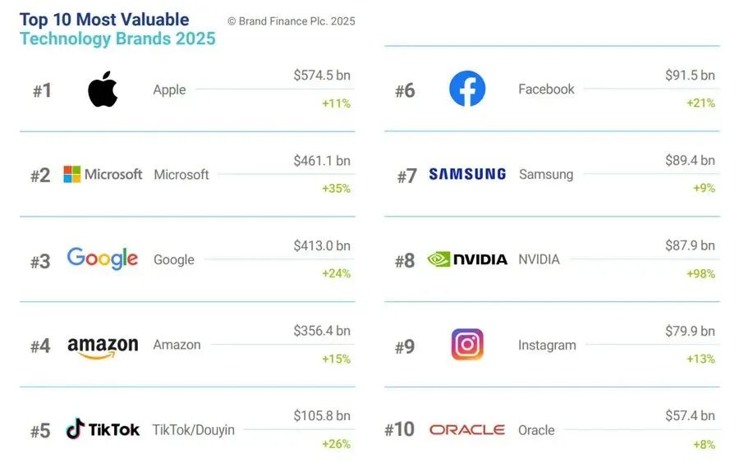This screenshot has width=739, height=467.
Task: Select the red Oracle logo
Action: (x=467, y=430)
